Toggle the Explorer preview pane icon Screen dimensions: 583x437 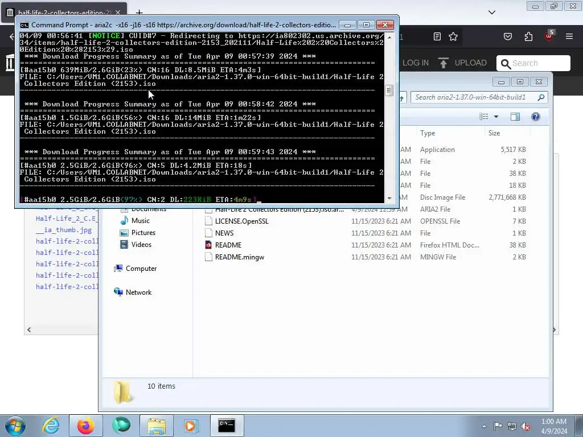click(x=515, y=117)
